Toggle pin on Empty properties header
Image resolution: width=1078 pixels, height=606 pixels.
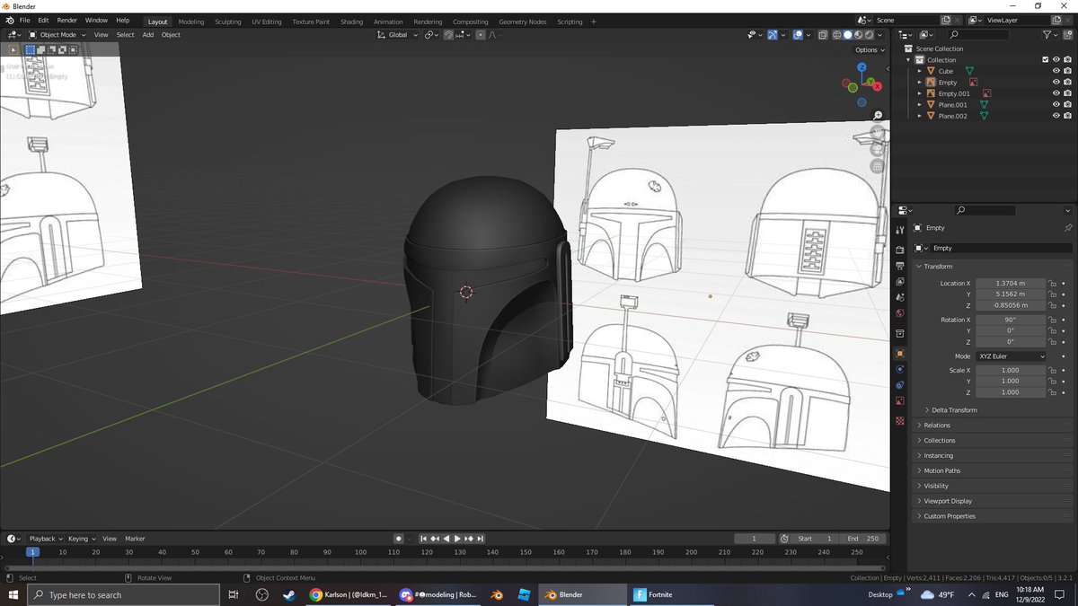pyautogui.click(x=1067, y=228)
